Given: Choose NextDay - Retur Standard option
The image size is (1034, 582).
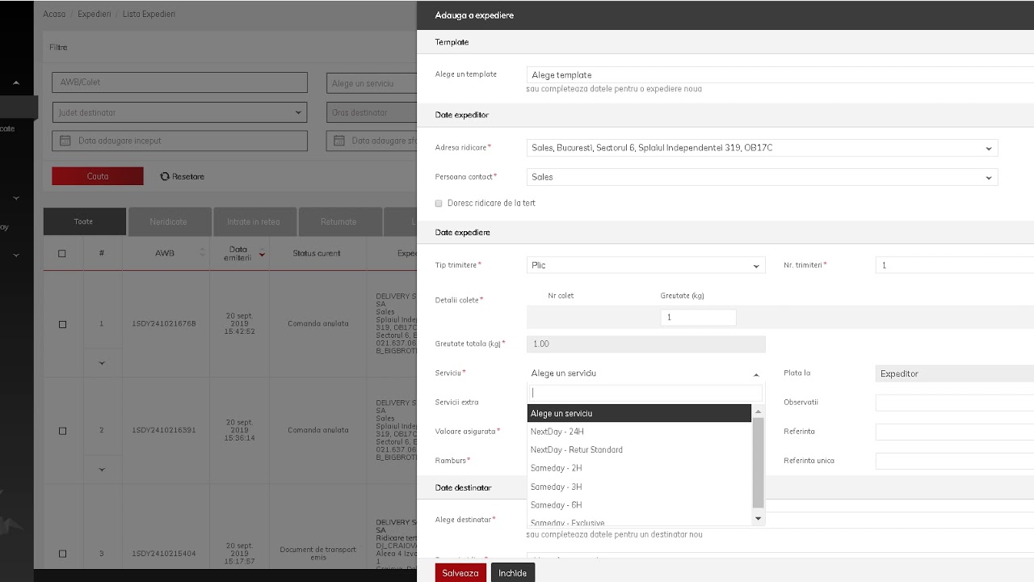Looking at the screenshot, I should coord(639,450).
